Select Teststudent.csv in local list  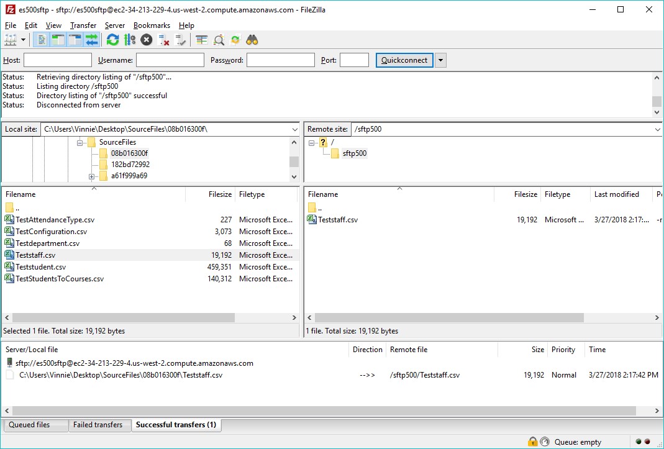[x=40, y=267]
